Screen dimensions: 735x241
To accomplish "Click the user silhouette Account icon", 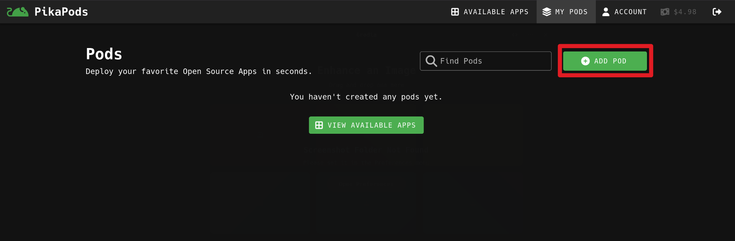I will coord(606,12).
